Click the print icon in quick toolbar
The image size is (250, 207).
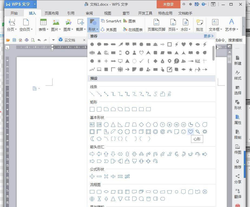point(27,40)
